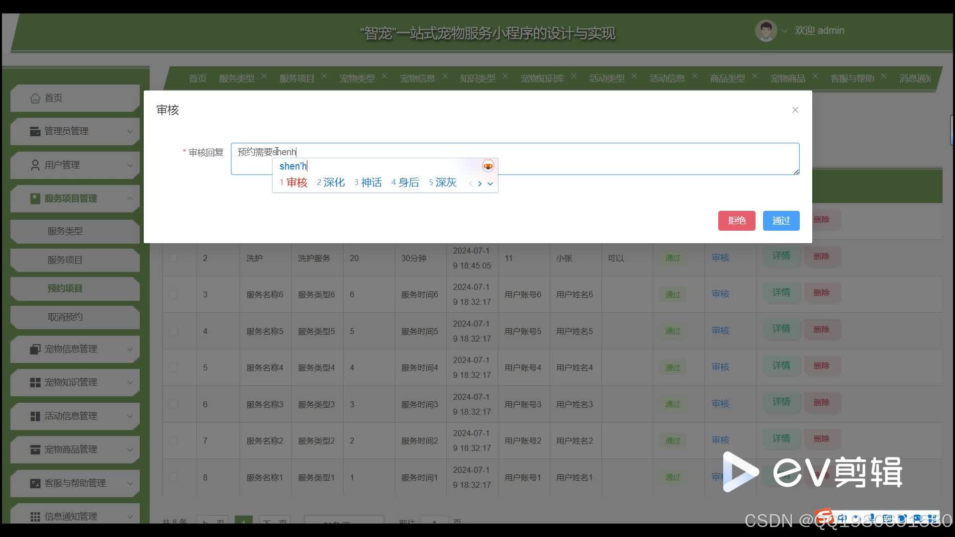
Task: Click the Sogou IME emoji icon
Action: 488,166
